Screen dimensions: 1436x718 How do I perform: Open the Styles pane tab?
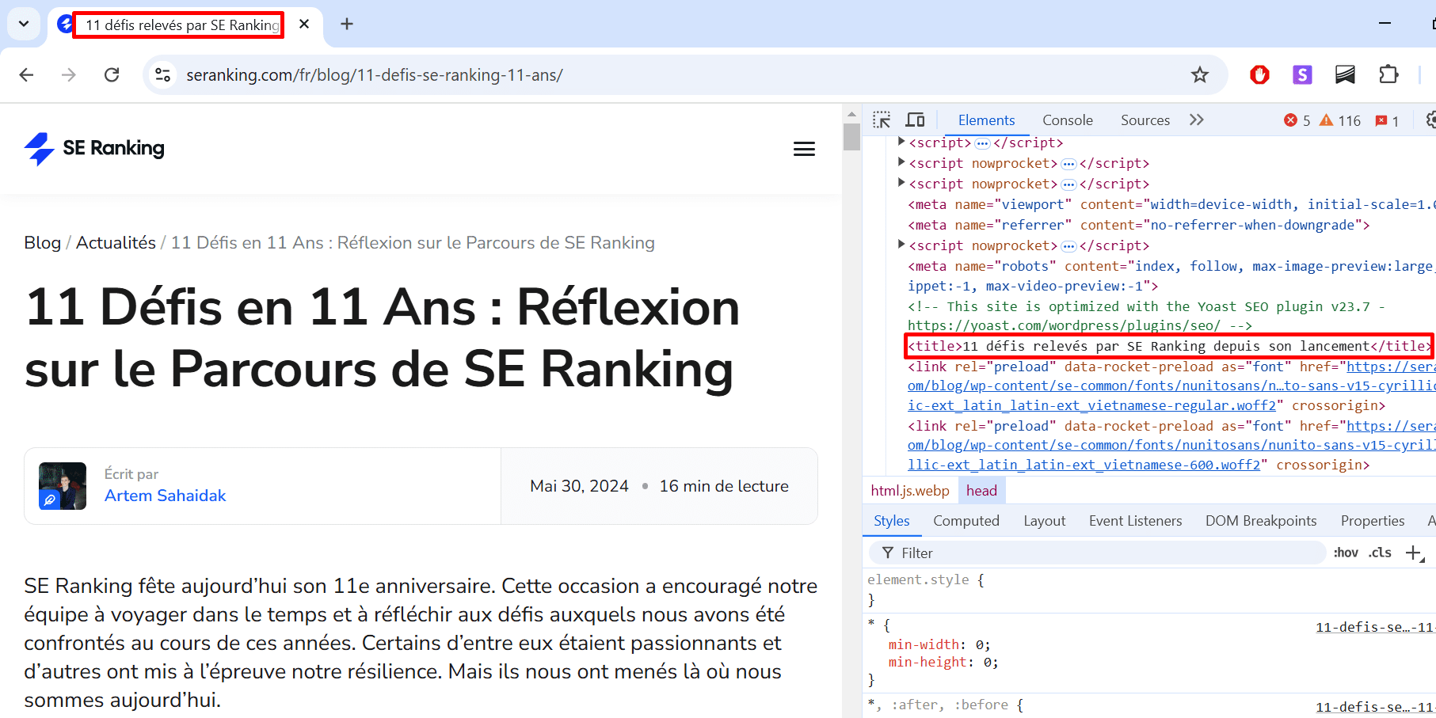pos(891,521)
